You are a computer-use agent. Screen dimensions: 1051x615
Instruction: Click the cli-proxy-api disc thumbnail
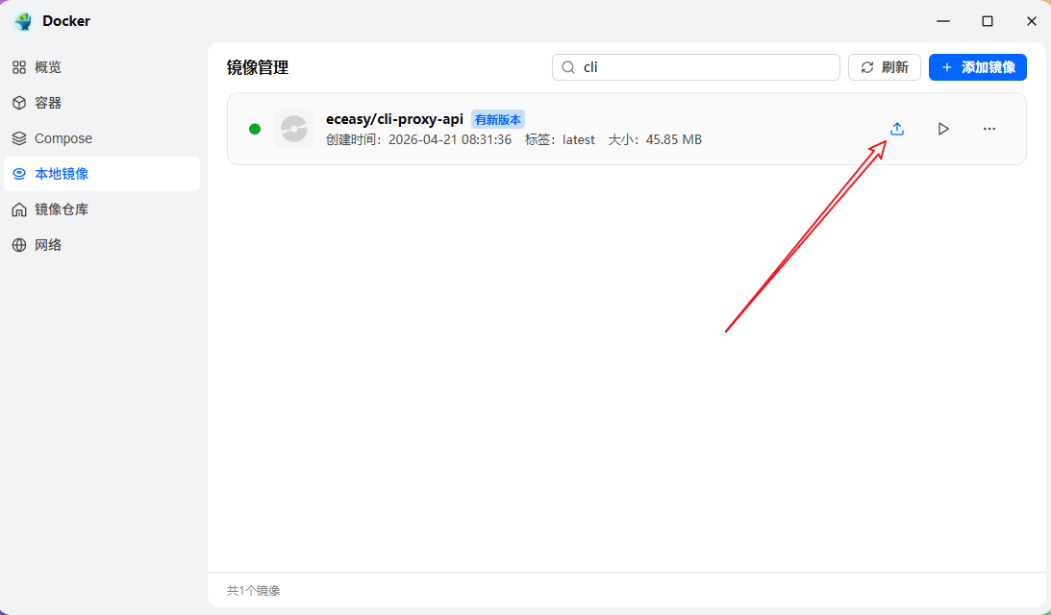(x=293, y=129)
